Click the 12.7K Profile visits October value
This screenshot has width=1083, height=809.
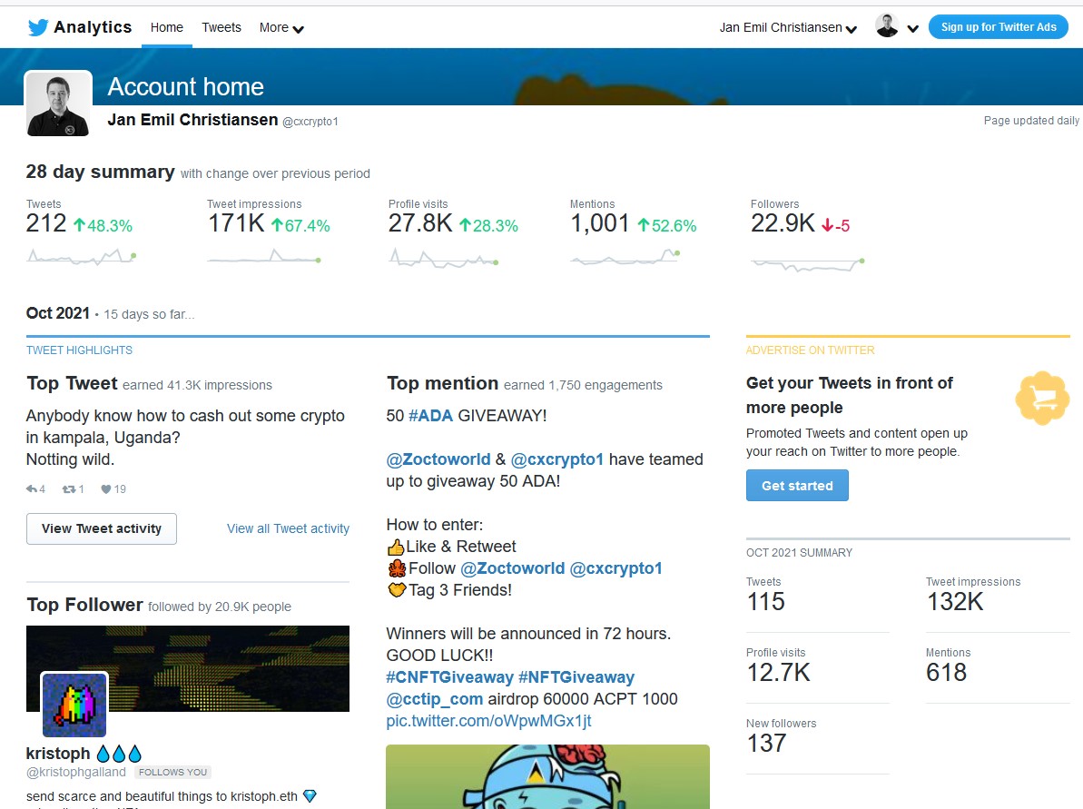pyautogui.click(x=778, y=672)
